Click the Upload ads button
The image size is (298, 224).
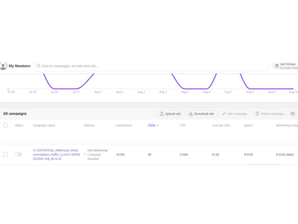coord(170,114)
